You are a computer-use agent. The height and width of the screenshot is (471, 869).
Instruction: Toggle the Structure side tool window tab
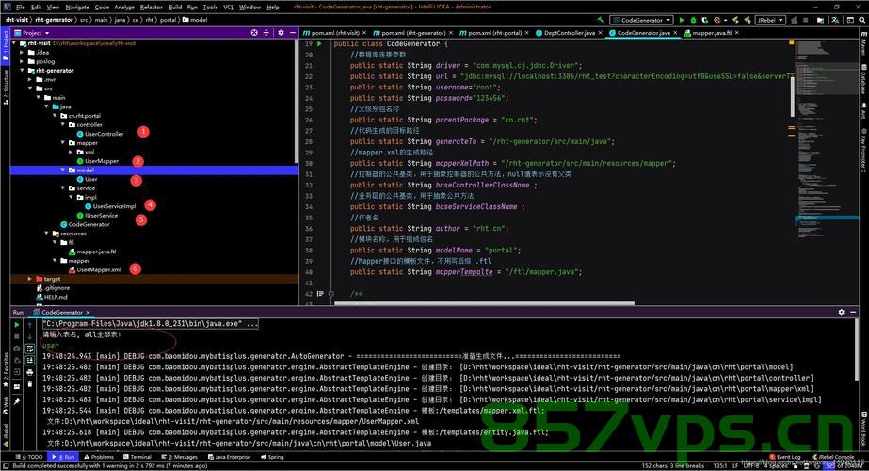(5, 88)
